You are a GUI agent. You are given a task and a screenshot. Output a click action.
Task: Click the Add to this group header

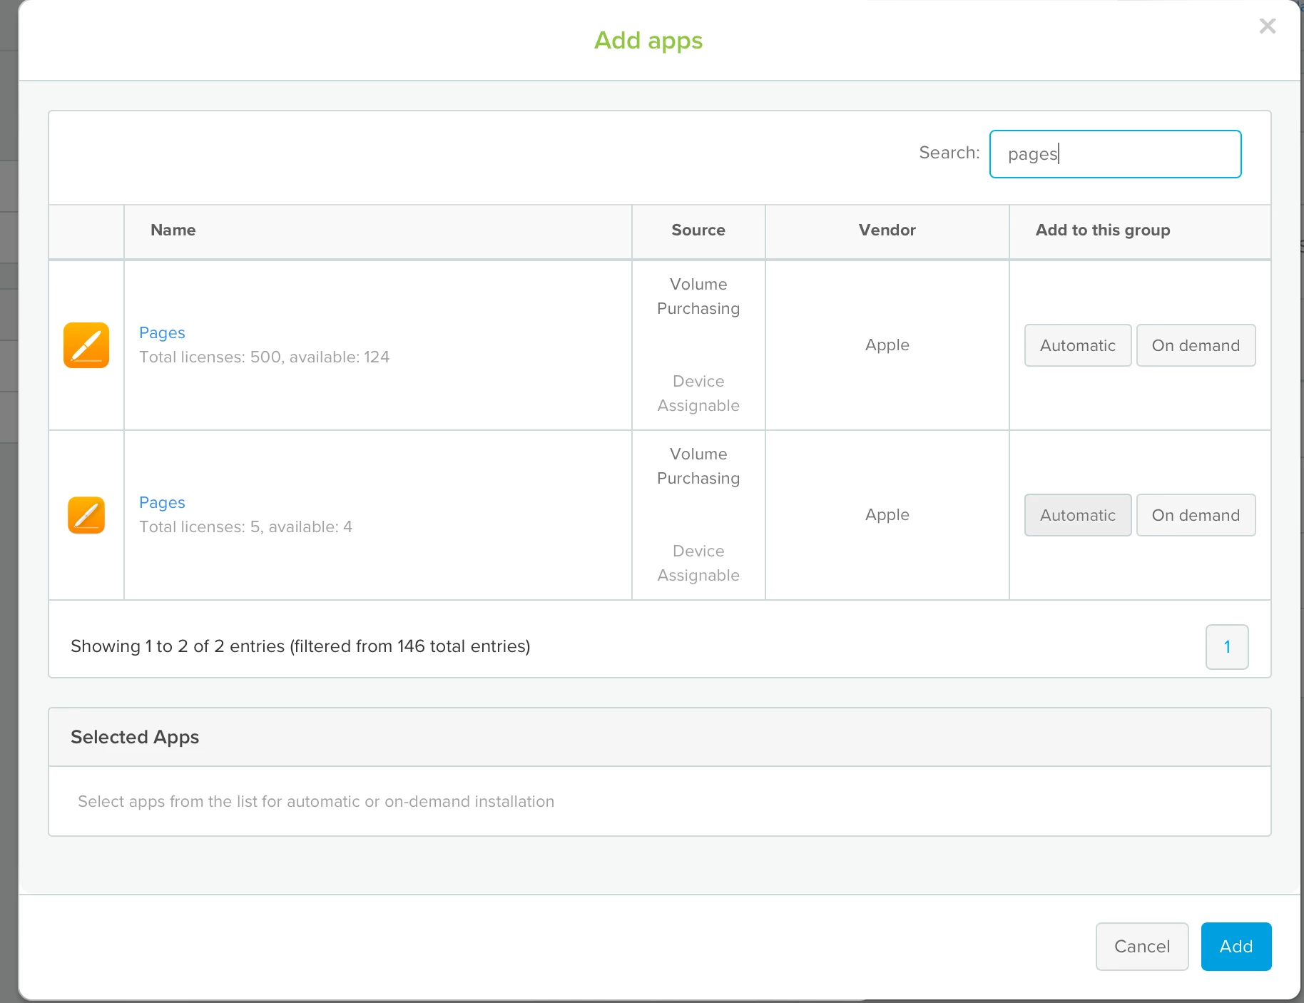(1102, 230)
